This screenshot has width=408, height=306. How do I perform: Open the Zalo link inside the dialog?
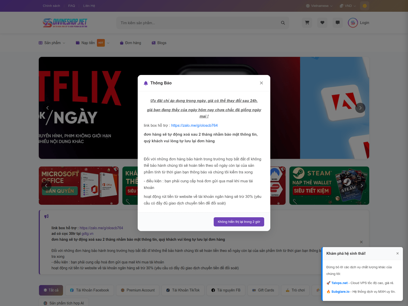coord(195,125)
